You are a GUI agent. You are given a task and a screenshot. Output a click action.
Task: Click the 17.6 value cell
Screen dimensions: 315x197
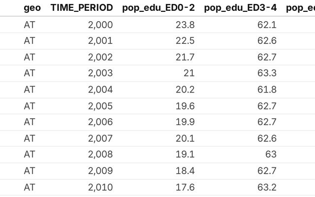185,187
